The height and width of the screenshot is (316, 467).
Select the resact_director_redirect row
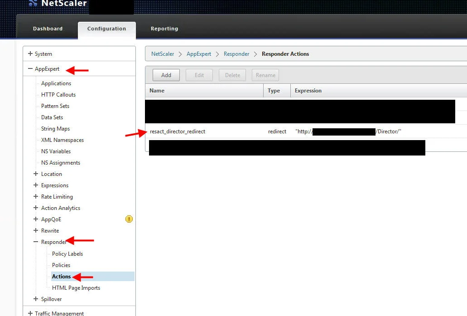[306, 131]
